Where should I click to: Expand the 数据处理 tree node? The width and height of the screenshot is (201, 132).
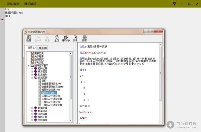click(x=32, y=108)
